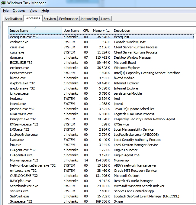Select csrss.exe using 2 156 K memory
The width and height of the screenshot is (196, 205).
[x=101, y=47]
